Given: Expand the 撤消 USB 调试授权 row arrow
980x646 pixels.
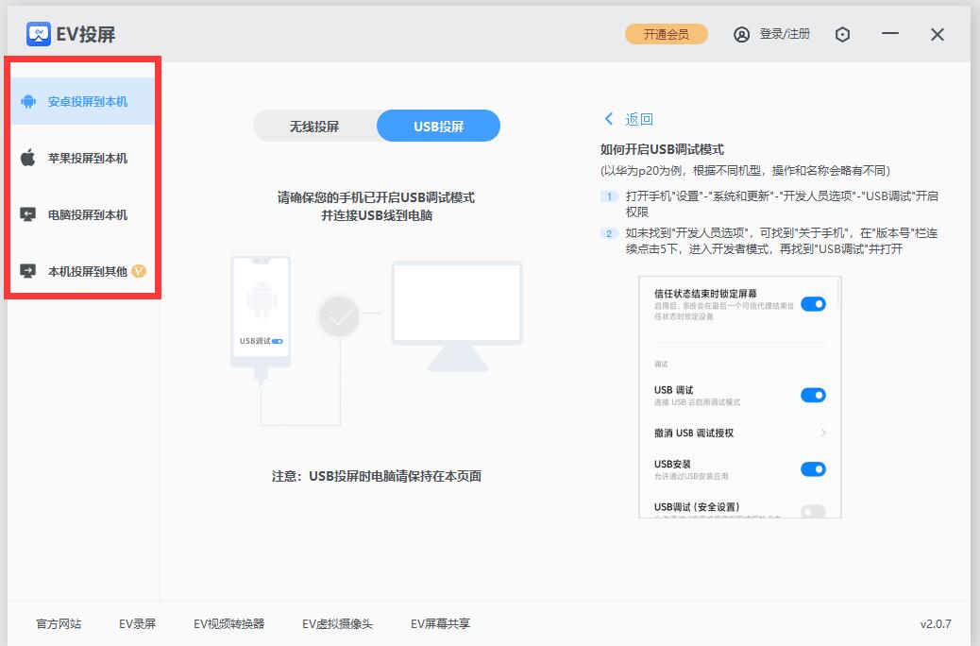Looking at the screenshot, I should click(824, 433).
